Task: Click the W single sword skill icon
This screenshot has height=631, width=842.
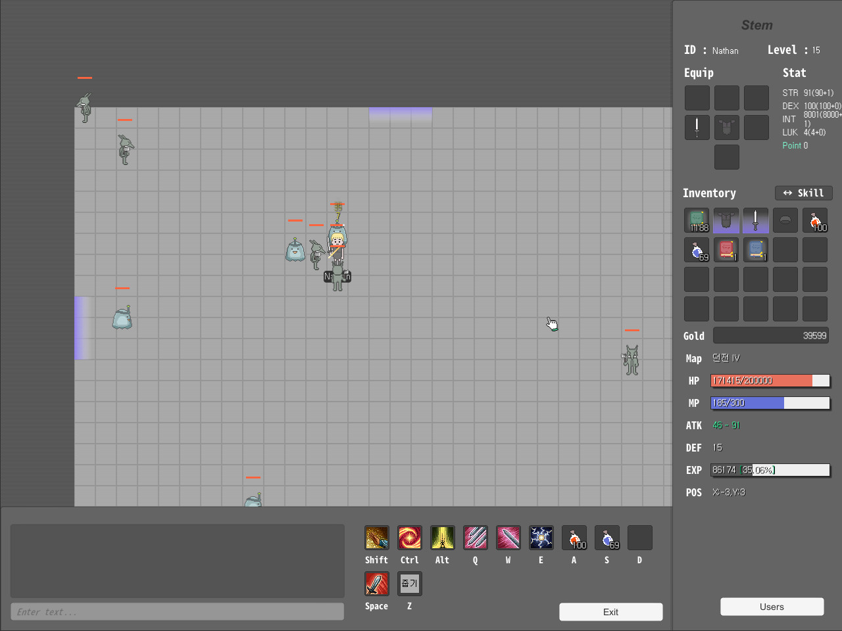Action: (x=508, y=537)
